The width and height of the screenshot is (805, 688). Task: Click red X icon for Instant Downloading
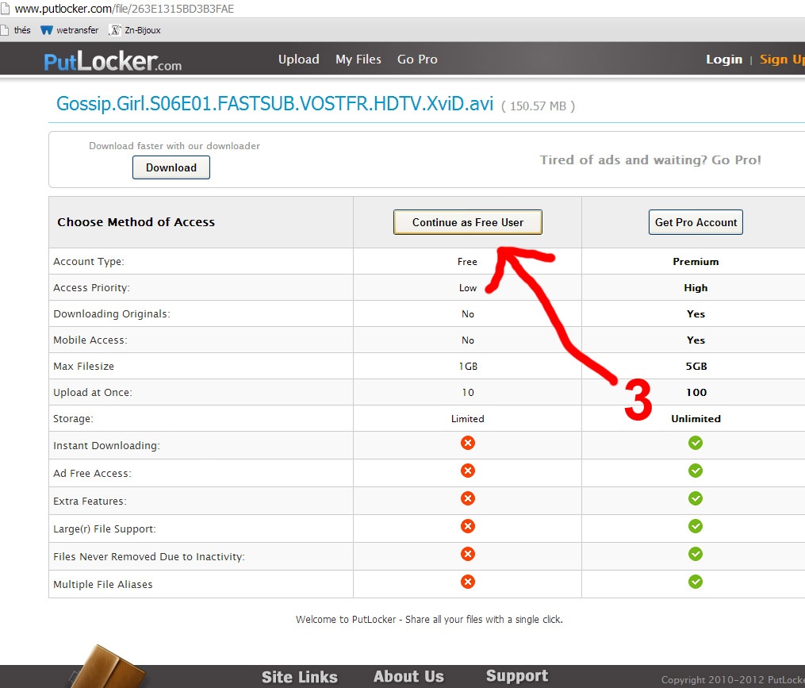(468, 443)
